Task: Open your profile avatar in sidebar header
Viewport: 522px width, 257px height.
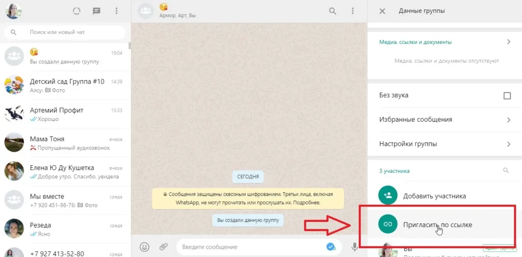Action: pyautogui.click(x=14, y=11)
